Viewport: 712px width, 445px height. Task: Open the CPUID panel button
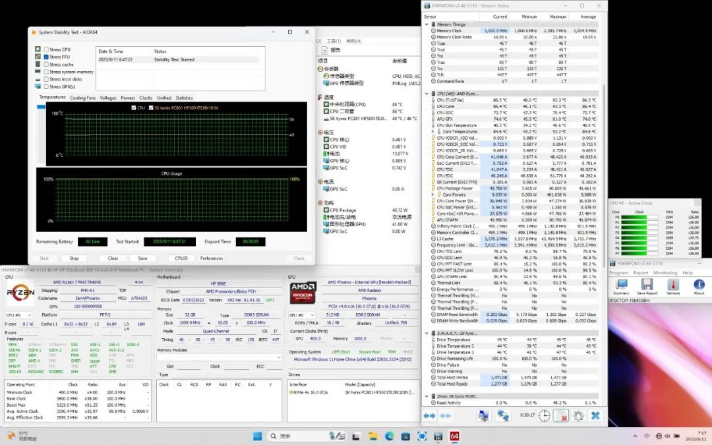tap(181, 258)
